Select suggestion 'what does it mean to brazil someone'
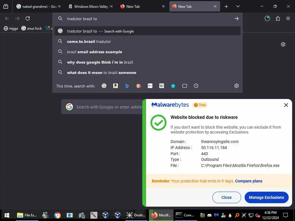Viewport: 295px width, 221px height. click(x=147, y=73)
